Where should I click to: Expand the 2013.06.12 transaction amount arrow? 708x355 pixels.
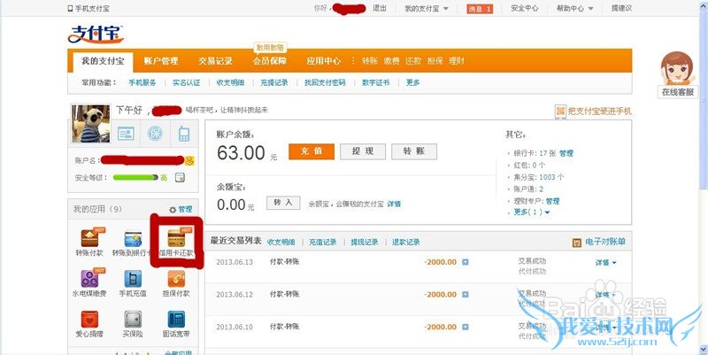point(466,295)
